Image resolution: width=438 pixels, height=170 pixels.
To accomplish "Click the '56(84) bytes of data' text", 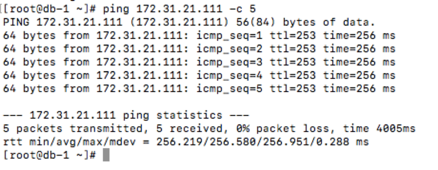I will [306, 23].
